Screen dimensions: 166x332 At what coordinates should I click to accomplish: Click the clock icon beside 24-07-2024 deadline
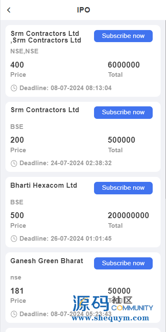[x=14, y=163]
